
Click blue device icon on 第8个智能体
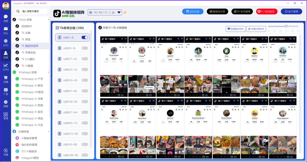[x=122, y=101]
